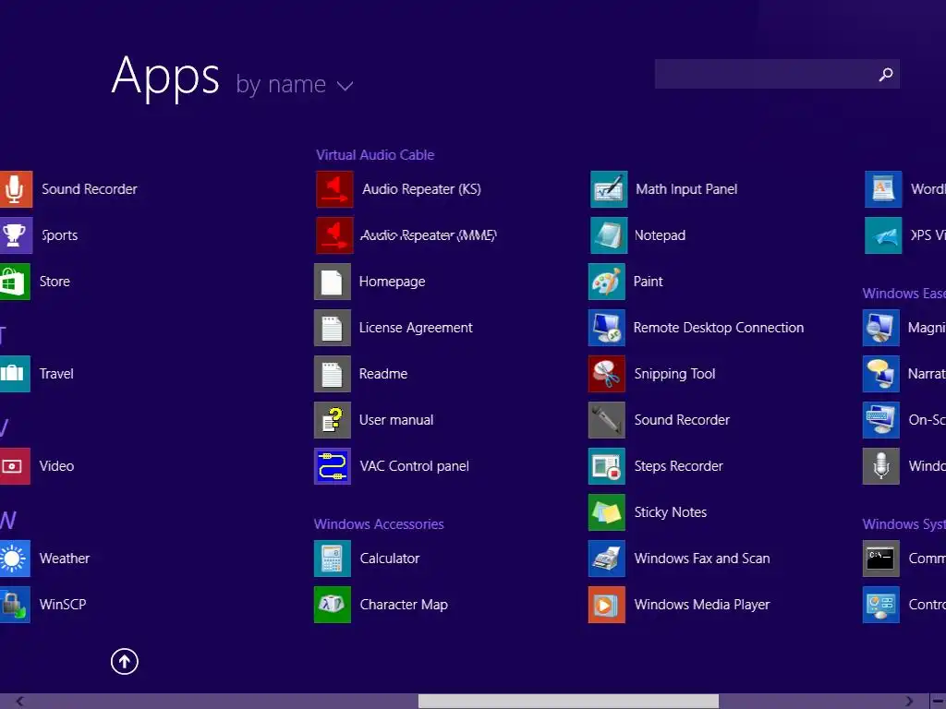Open Windows Speech Recognition microphone icon
The image size is (946, 709).
(x=881, y=466)
